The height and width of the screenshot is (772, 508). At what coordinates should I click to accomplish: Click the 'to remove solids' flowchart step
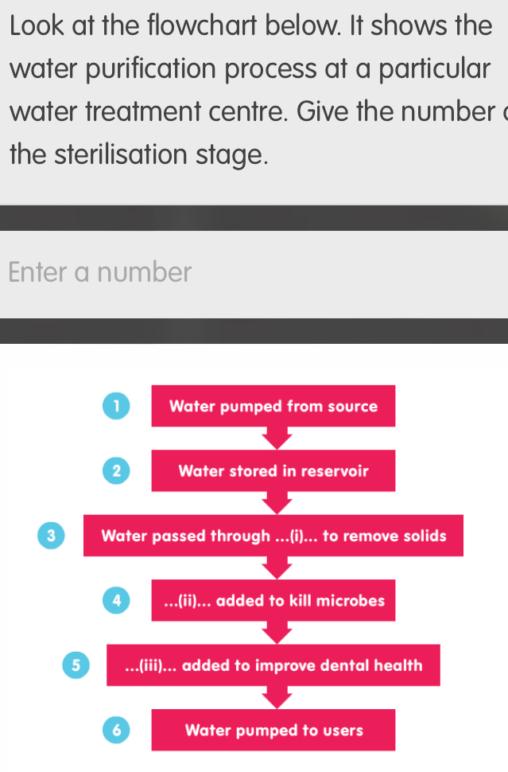[x=273, y=536]
